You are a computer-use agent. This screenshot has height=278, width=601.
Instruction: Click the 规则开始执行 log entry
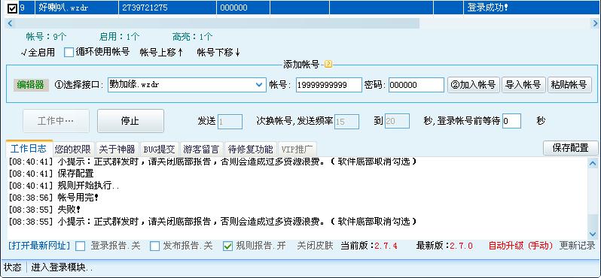click(64, 186)
